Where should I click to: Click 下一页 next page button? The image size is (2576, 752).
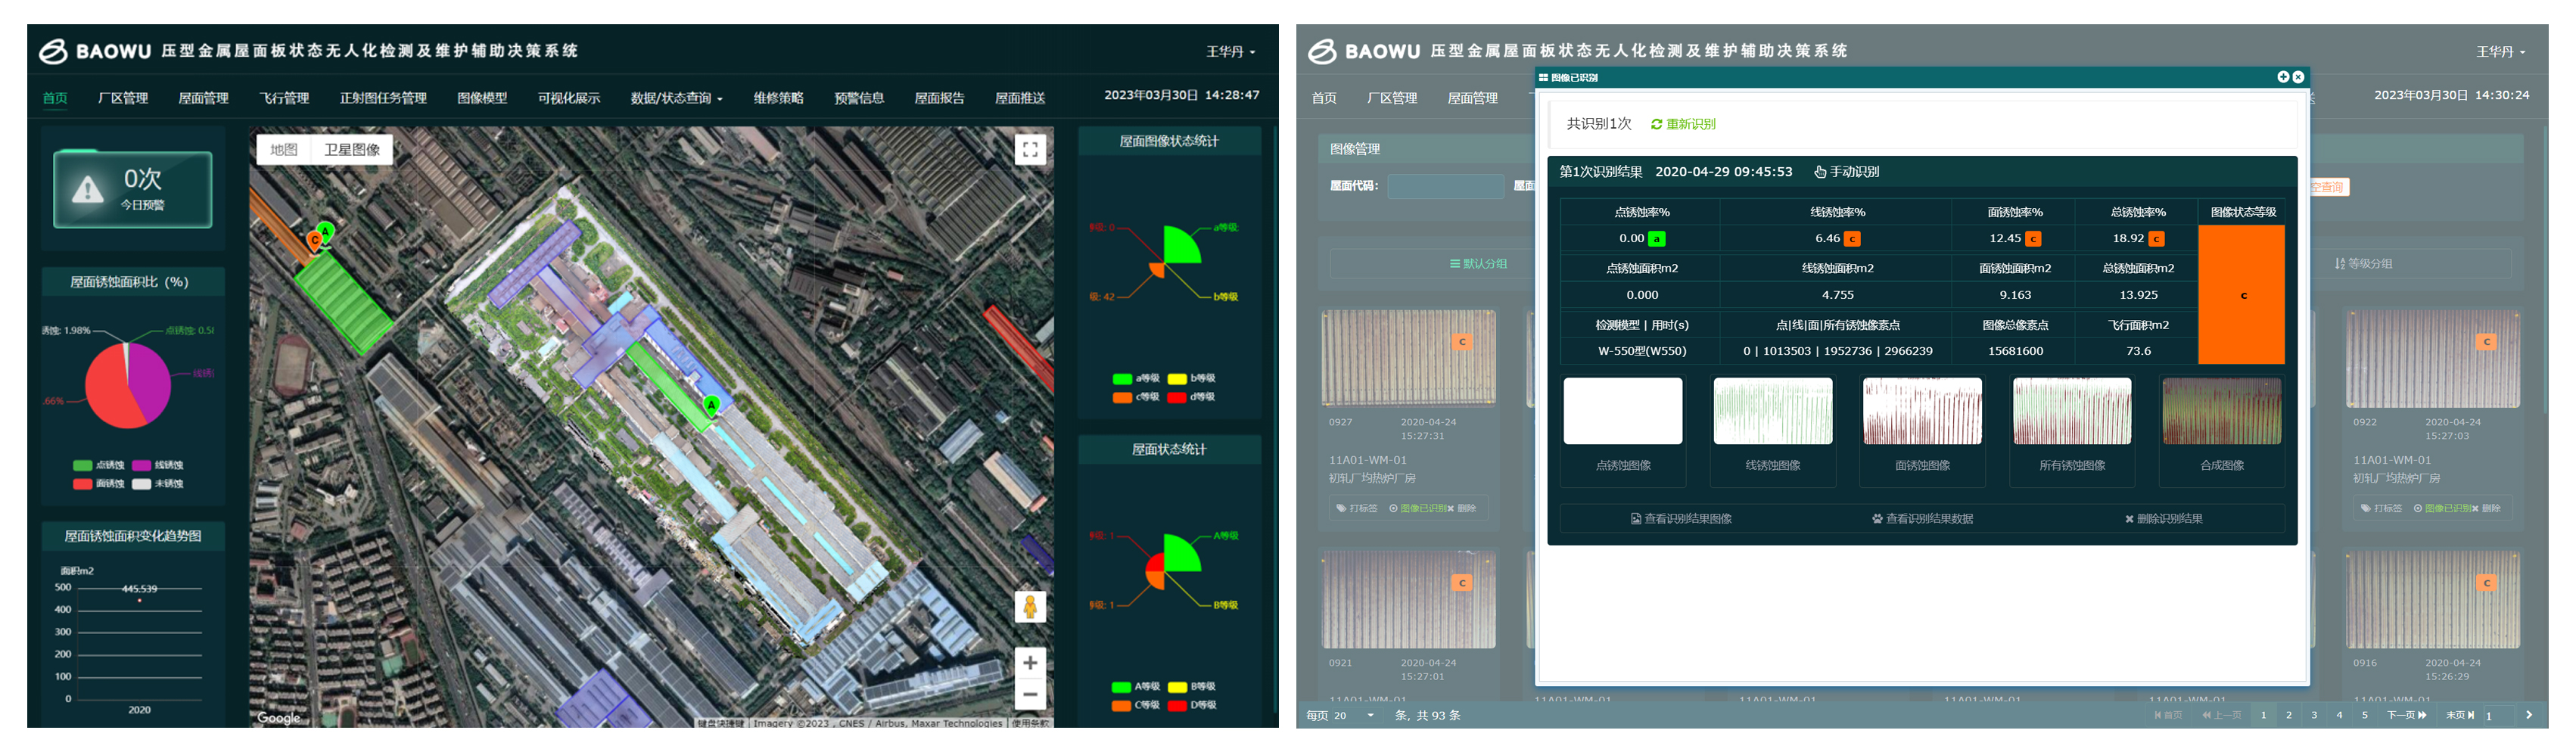2407,716
